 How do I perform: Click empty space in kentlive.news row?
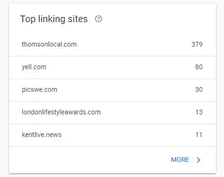[x=128, y=135]
